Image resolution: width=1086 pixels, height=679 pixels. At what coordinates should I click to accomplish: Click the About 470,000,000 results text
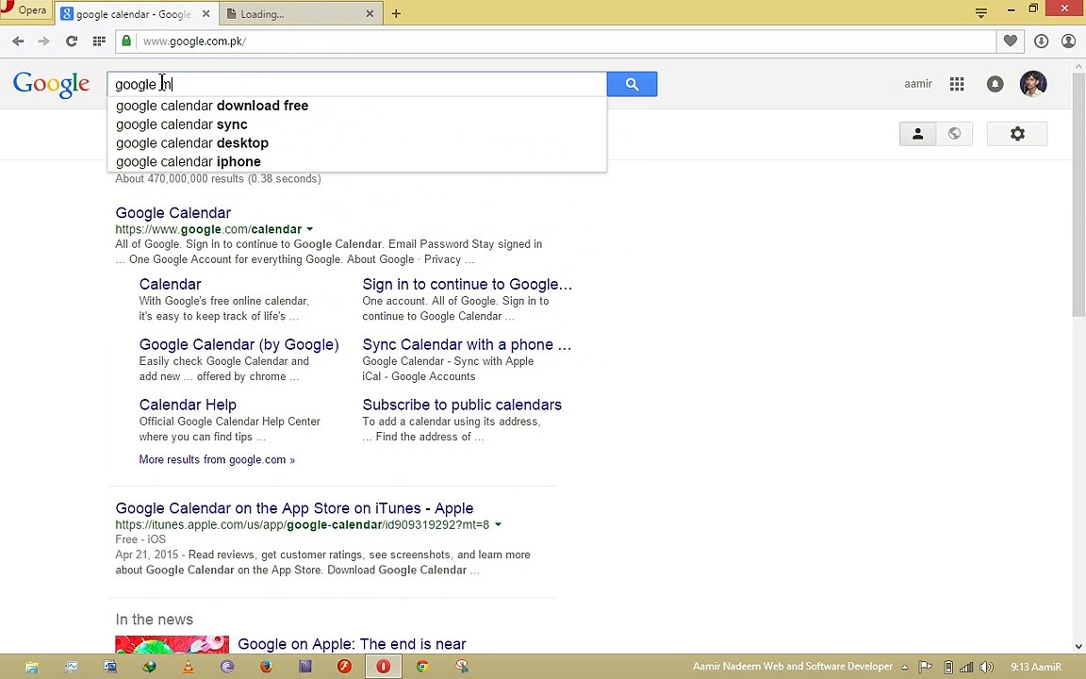(218, 179)
